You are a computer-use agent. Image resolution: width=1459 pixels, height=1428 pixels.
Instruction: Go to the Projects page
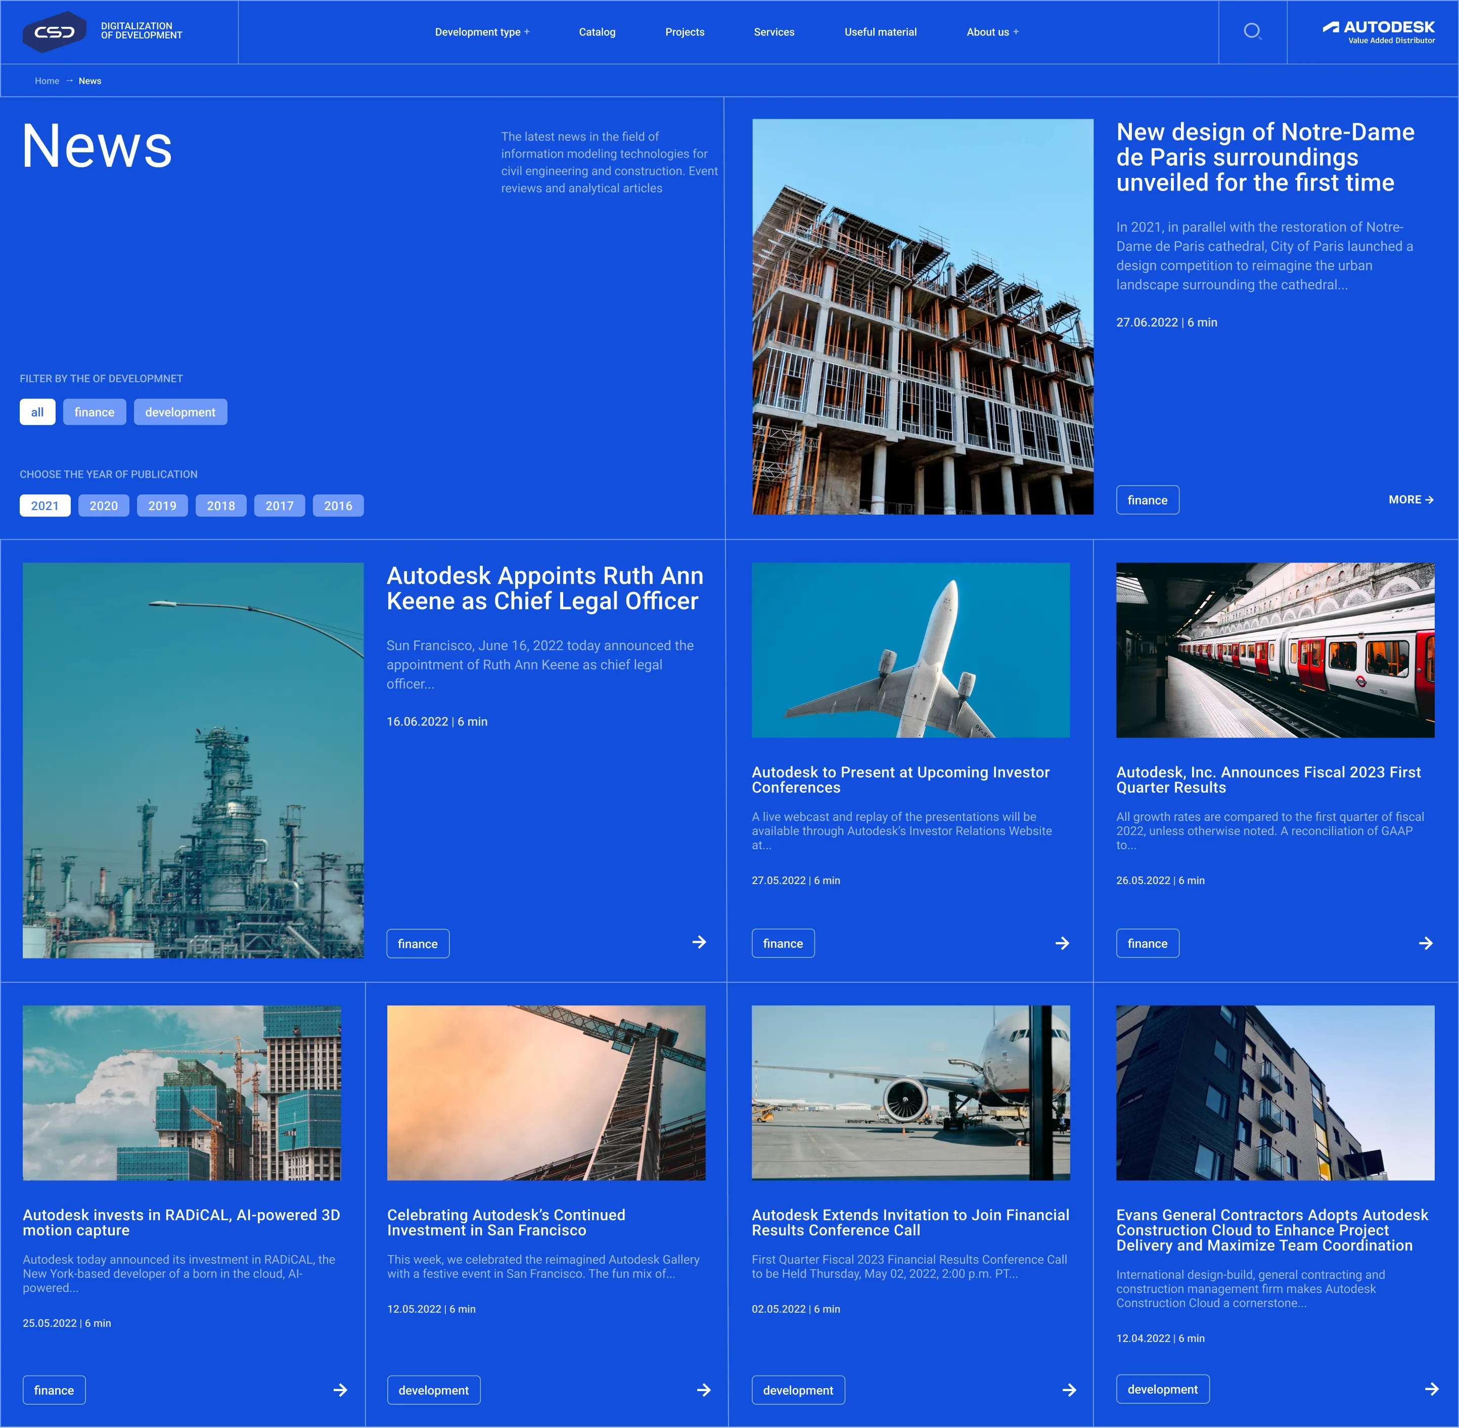(x=685, y=32)
